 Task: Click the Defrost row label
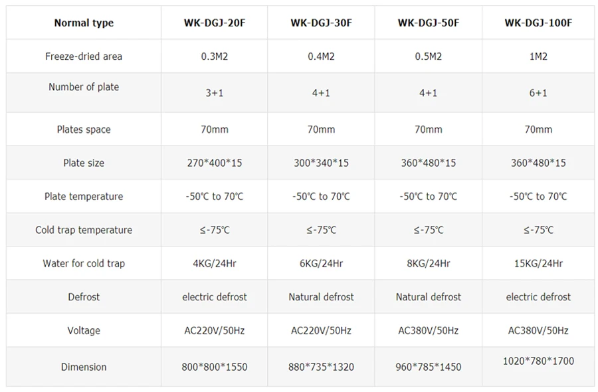(84, 297)
